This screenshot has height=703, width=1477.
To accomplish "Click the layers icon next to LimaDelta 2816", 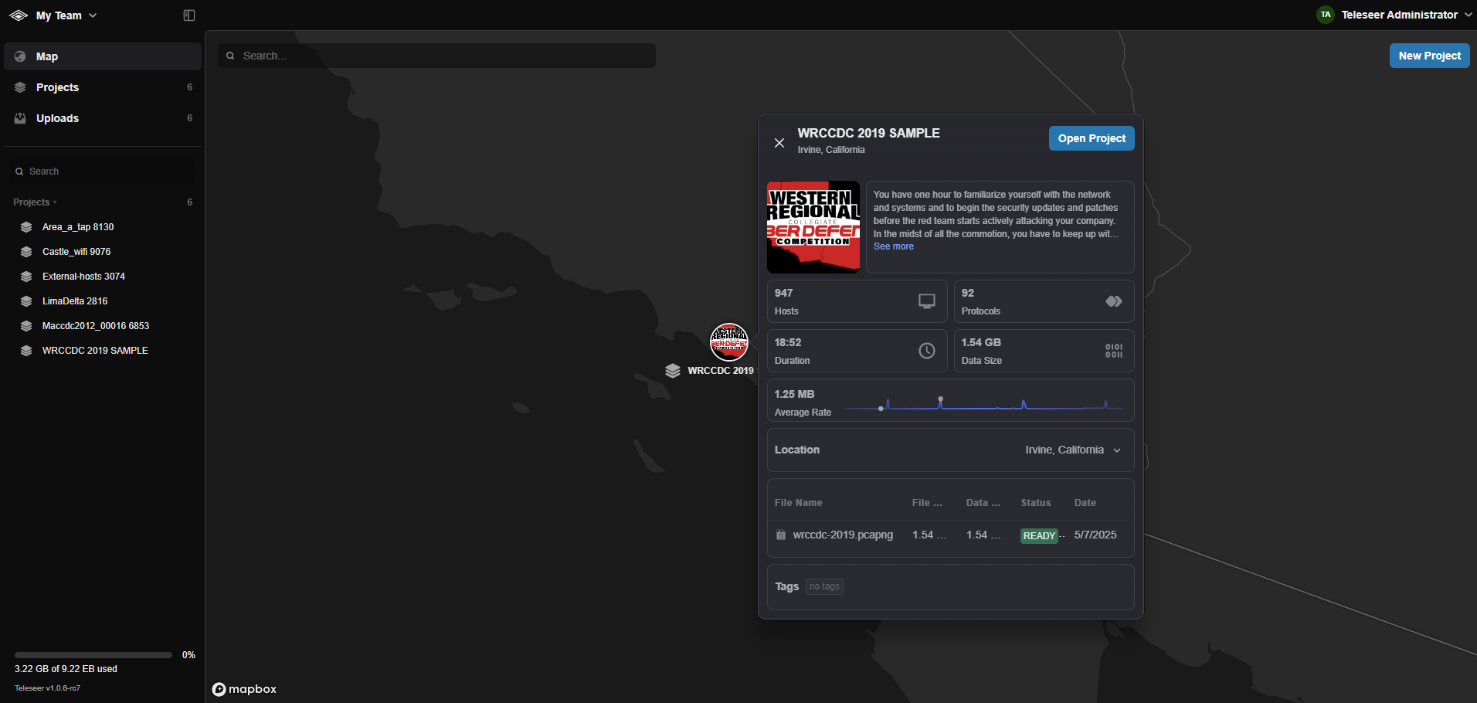I will point(26,301).
